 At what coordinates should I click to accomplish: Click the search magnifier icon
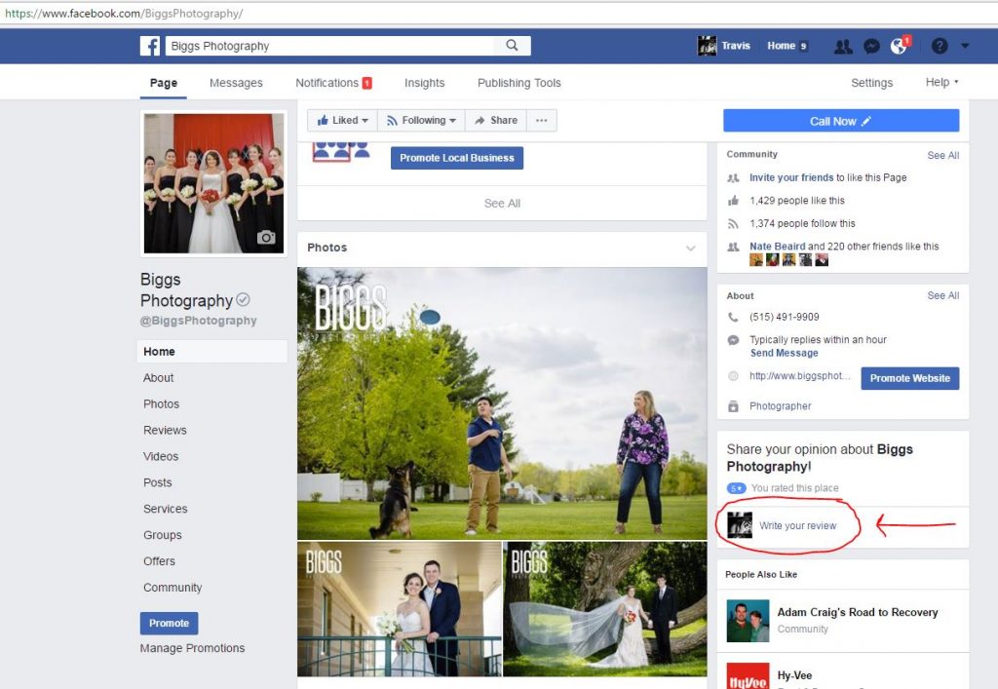pos(512,45)
